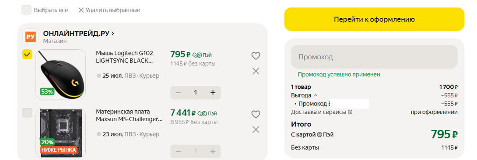Viewport: 477px width, 160px height.
Task: Add Maxsun motherboard to favorites heart
Action: pos(256,115)
